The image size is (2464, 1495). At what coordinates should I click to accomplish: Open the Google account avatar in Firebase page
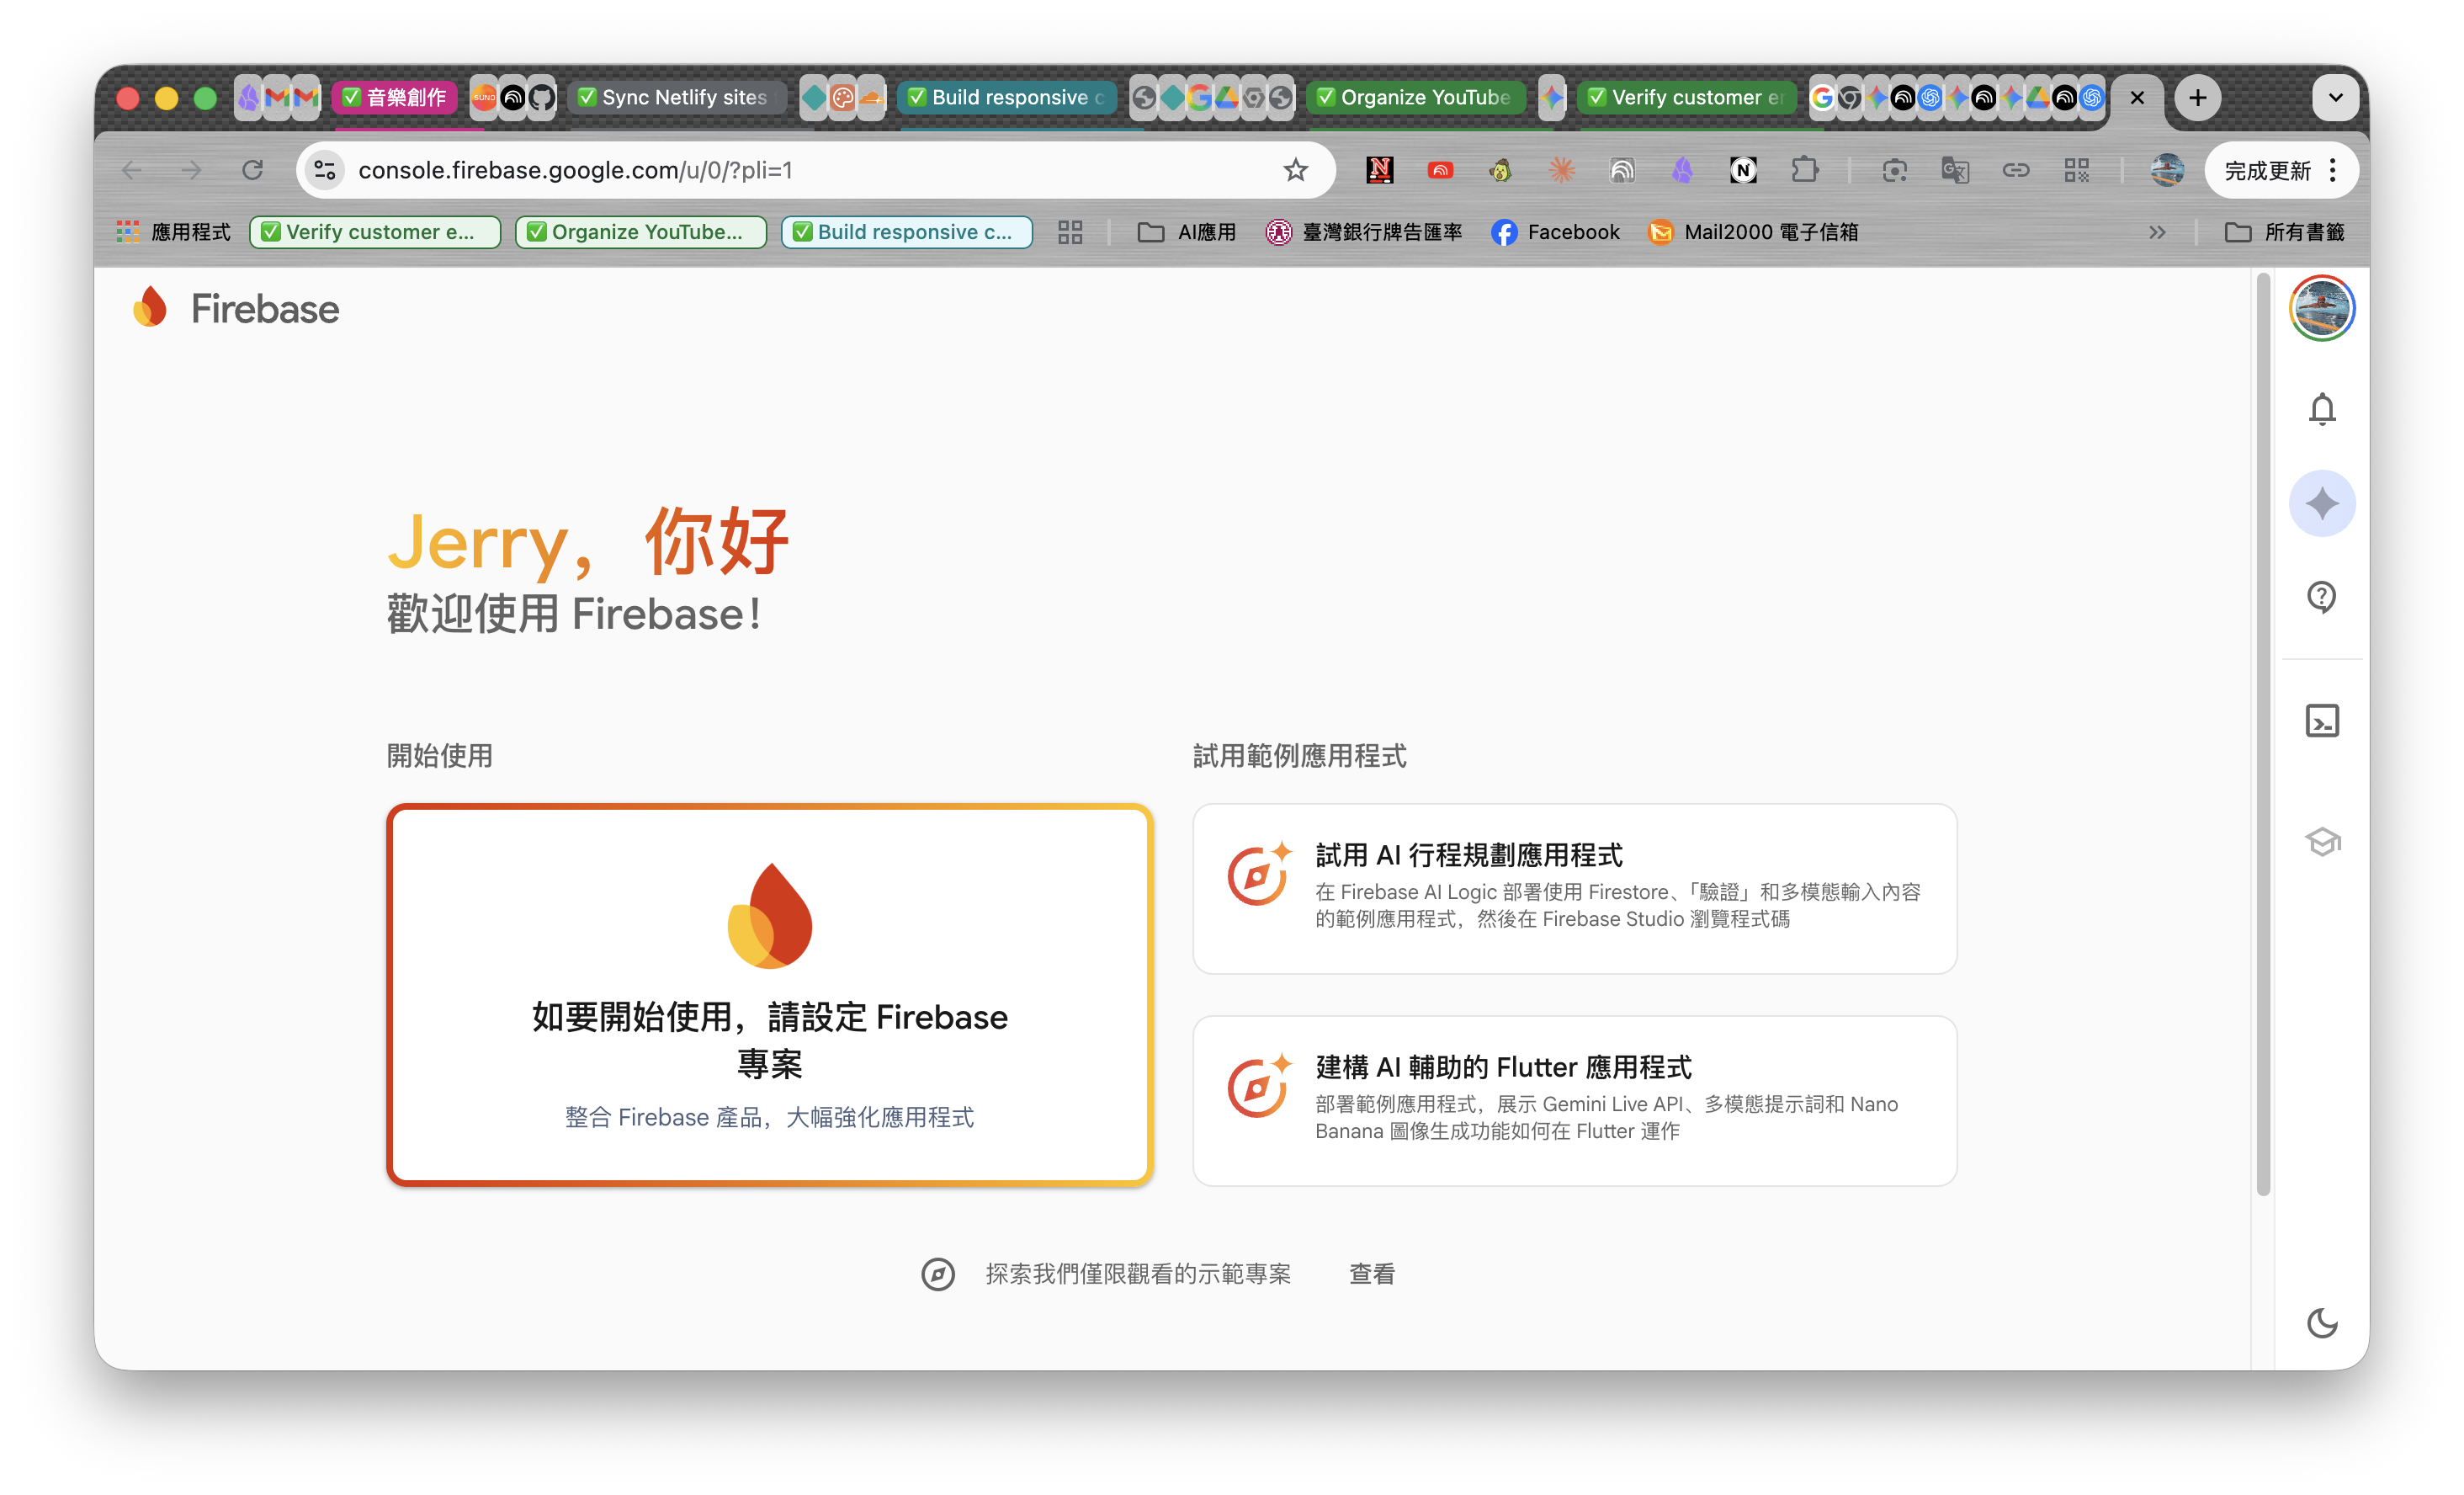pyautogui.click(x=2322, y=309)
